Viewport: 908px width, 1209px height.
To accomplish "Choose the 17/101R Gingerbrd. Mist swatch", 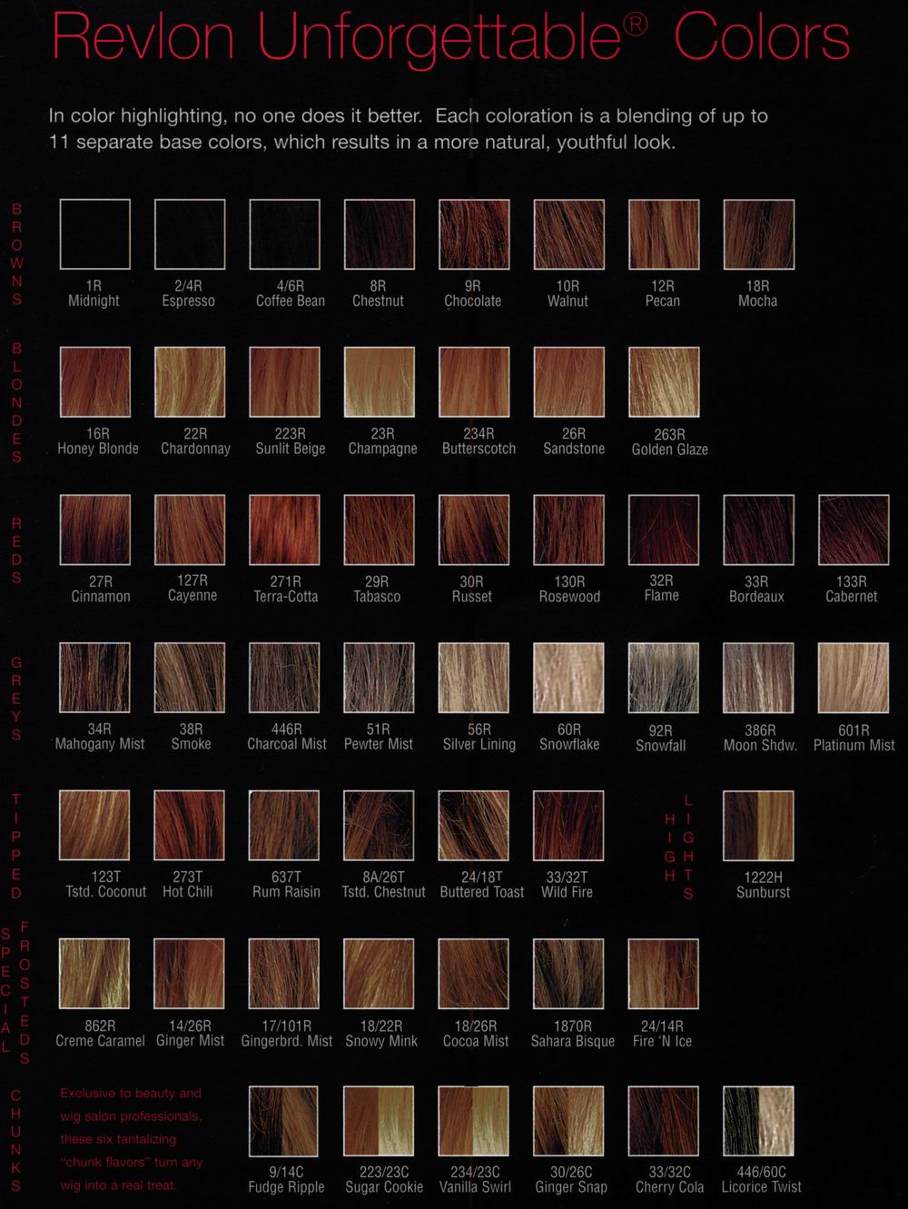I will click(284, 974).
